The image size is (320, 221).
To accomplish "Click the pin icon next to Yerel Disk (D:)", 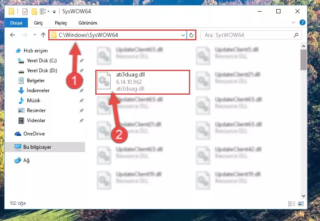I will [x=82, y=71].
